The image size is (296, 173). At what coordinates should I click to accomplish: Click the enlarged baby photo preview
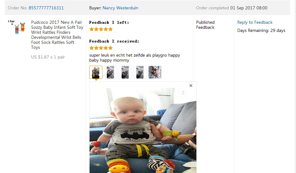143,130
